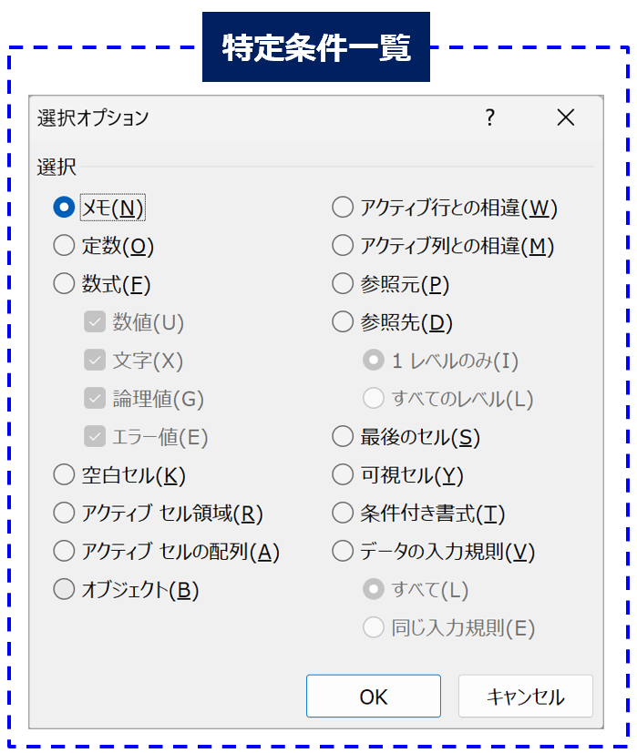Select the 可視セル(Y) radio button
Screen dimensions: 637x753
pos(343,474)
